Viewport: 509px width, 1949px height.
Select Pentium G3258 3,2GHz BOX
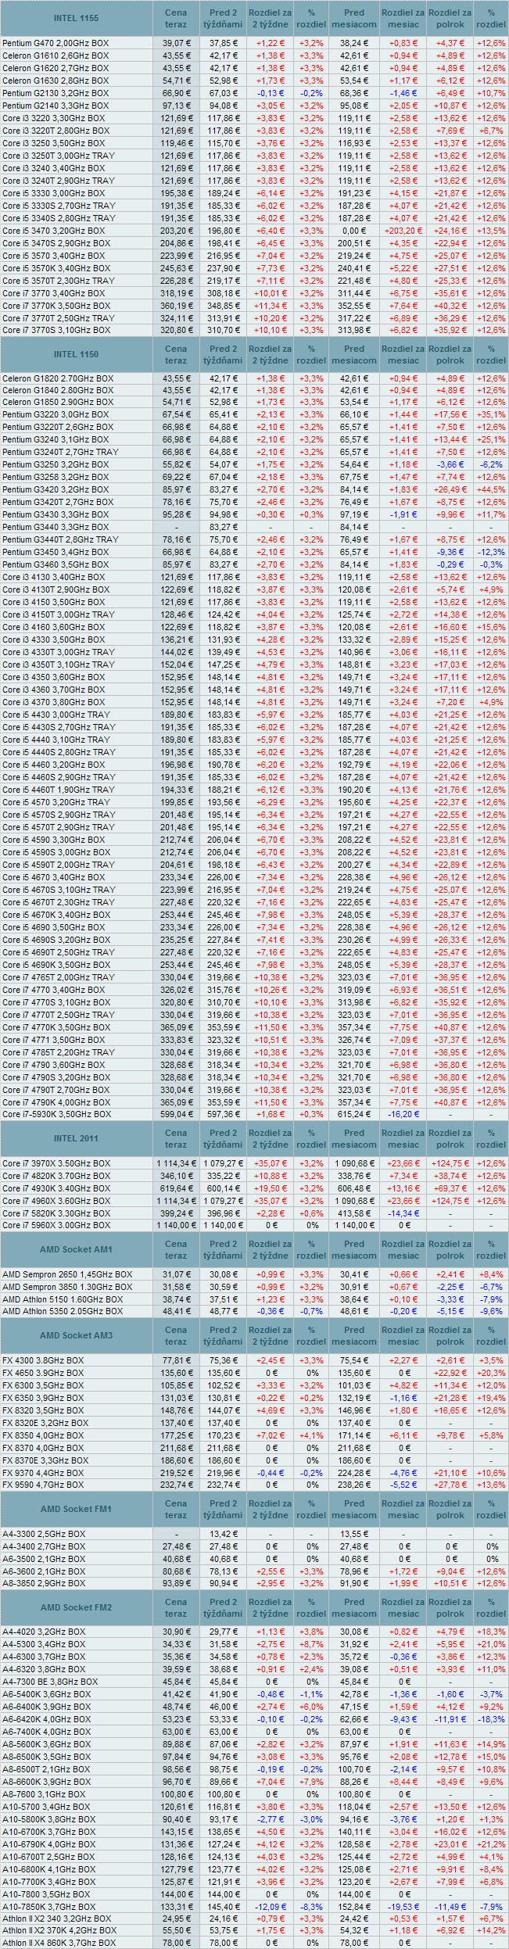pos(56,477)
